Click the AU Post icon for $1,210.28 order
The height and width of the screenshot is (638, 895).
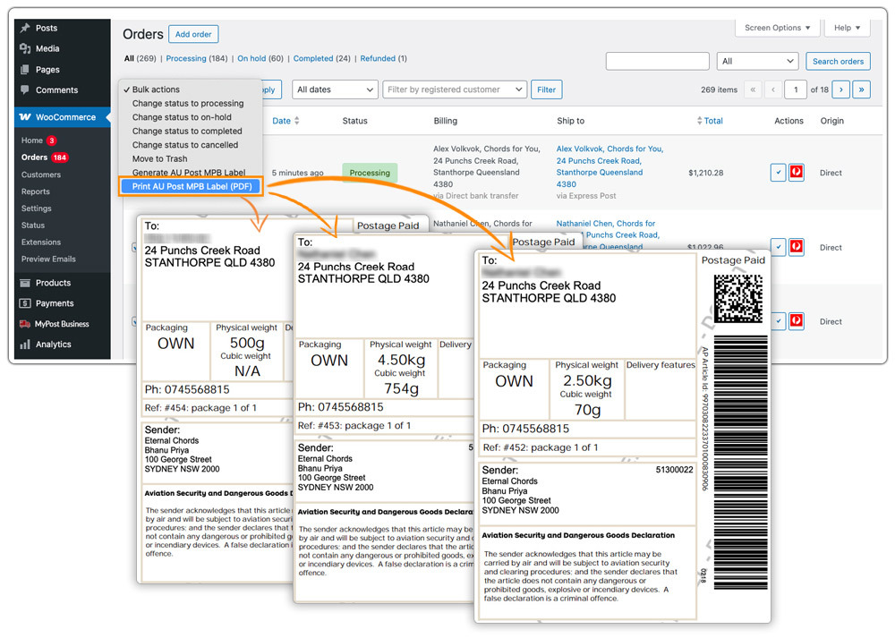pos(797,173)
